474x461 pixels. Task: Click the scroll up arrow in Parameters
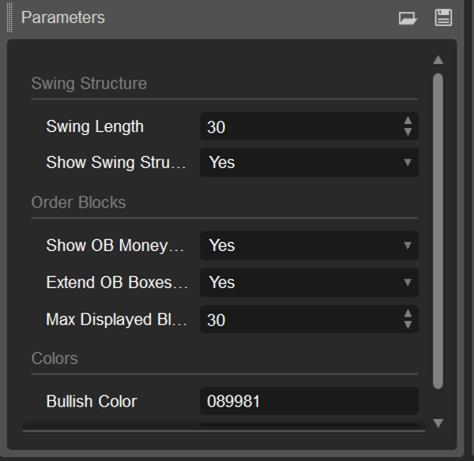point(438,60)
